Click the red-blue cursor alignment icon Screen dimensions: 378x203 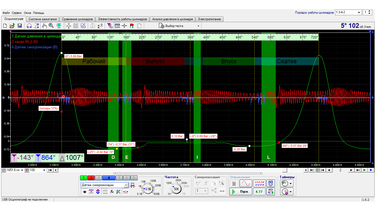point(126,192)
